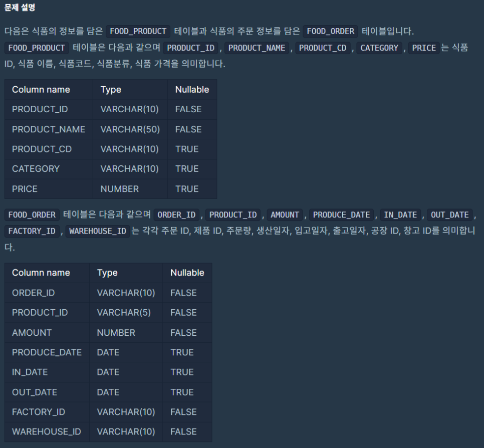484x448 pixels.
Task: Select the FOOD_PRODUCT code tag before '테이블과'
Action: pos(138,31)
